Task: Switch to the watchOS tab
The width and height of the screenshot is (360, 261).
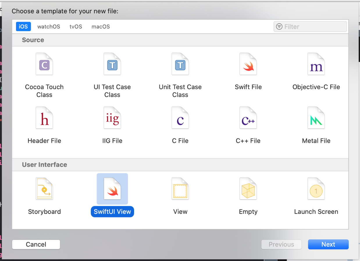Action: click(x=49, y=27)
